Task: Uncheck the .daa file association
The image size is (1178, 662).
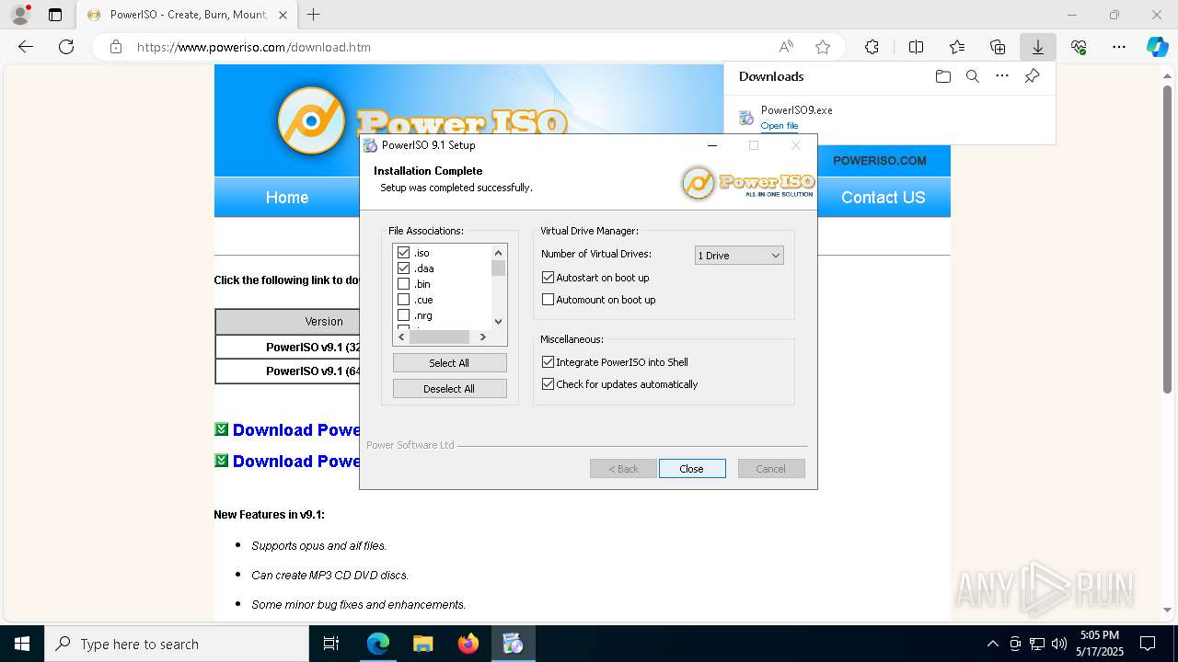Action: click(403, 268)
